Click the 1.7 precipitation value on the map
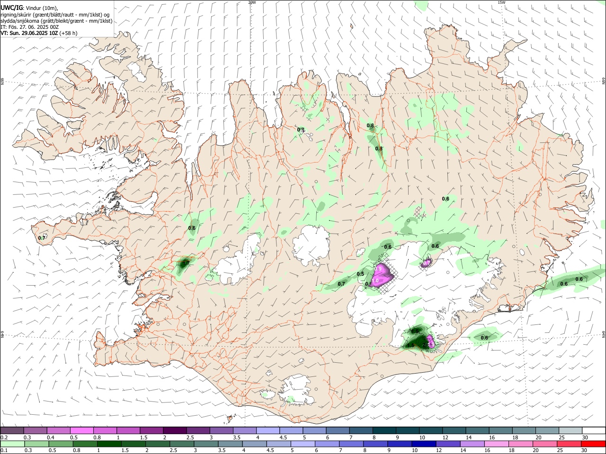The image size is (606, 454). pos(186,263)
